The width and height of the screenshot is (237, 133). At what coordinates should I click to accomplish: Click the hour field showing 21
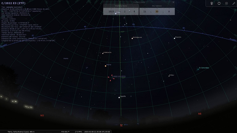click(145, 11)
